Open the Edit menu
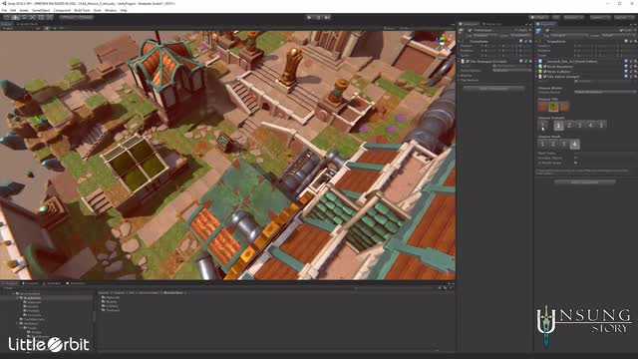The width and height of the screenshot is (638, 359). point(13,10)
